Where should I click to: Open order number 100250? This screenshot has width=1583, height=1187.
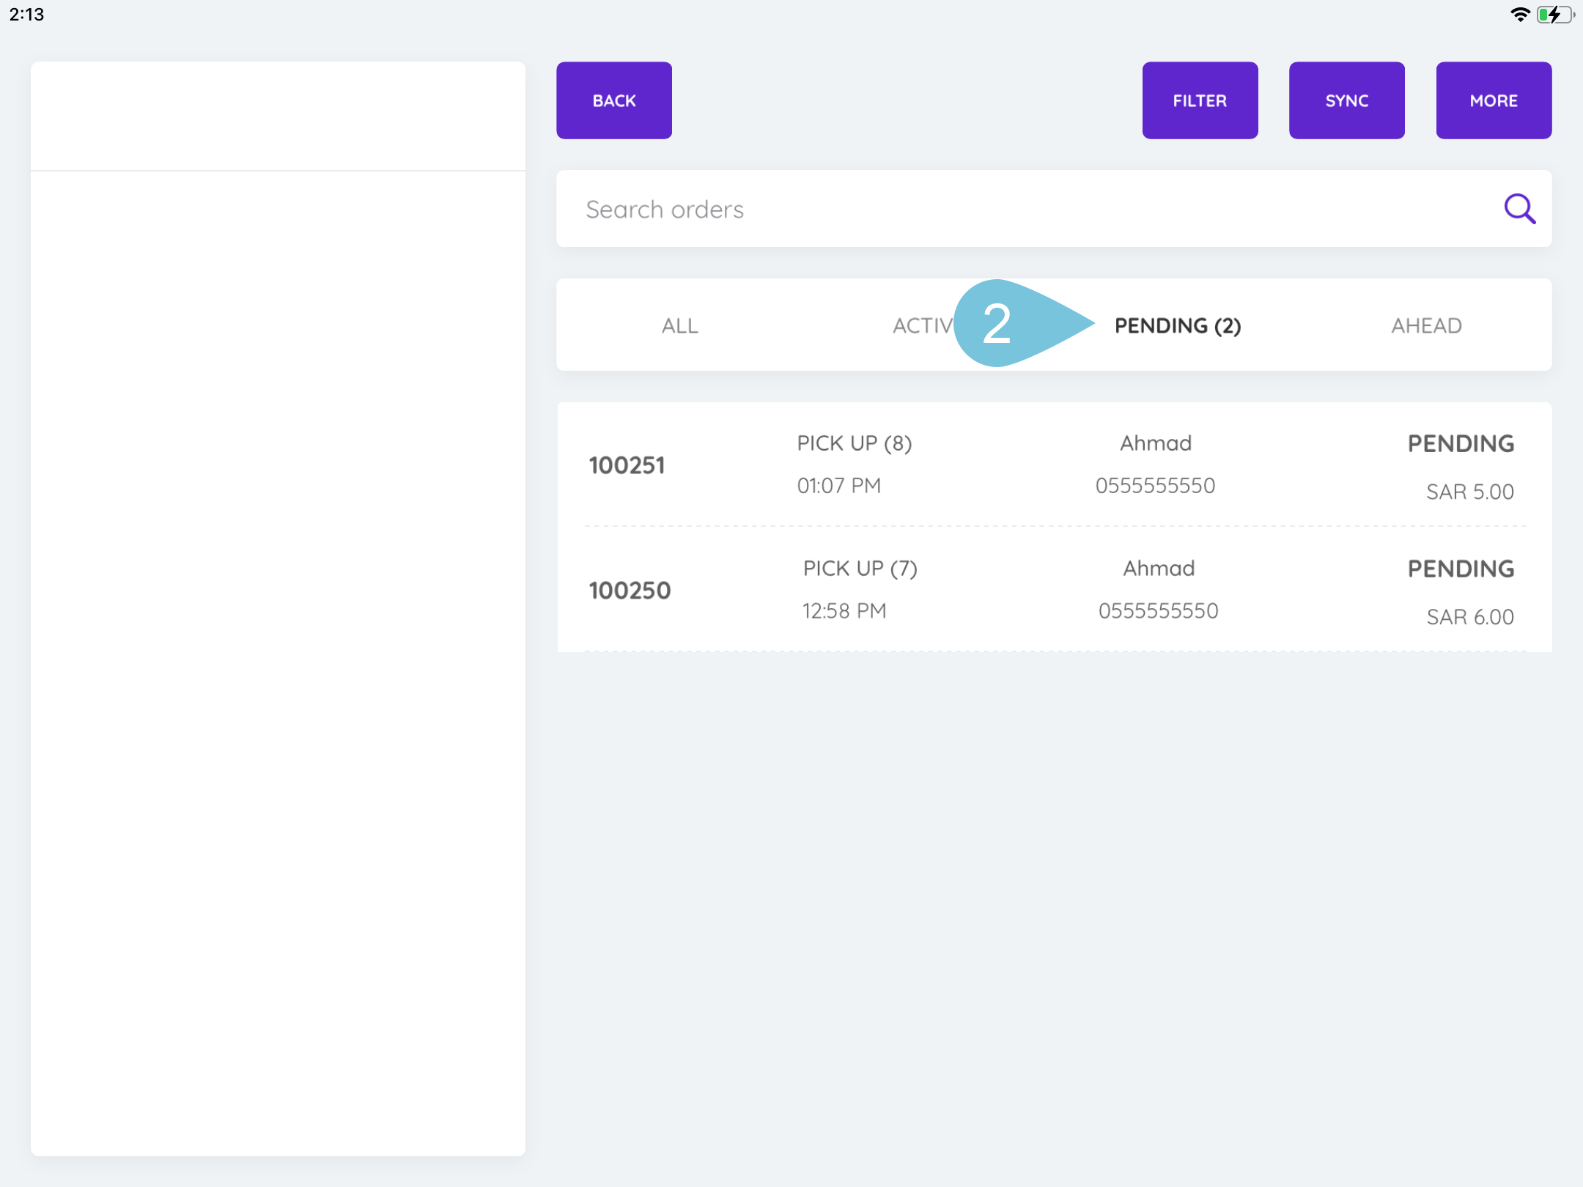point(630,591)
